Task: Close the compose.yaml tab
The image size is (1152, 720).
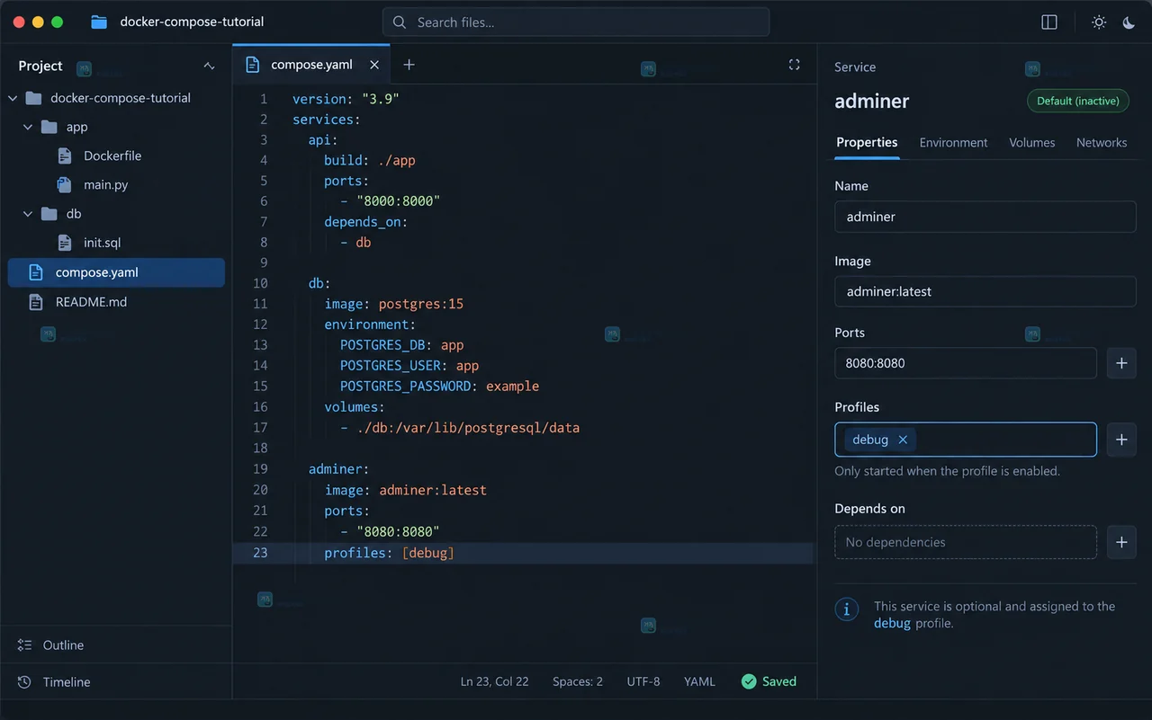Action: point(374,65)
